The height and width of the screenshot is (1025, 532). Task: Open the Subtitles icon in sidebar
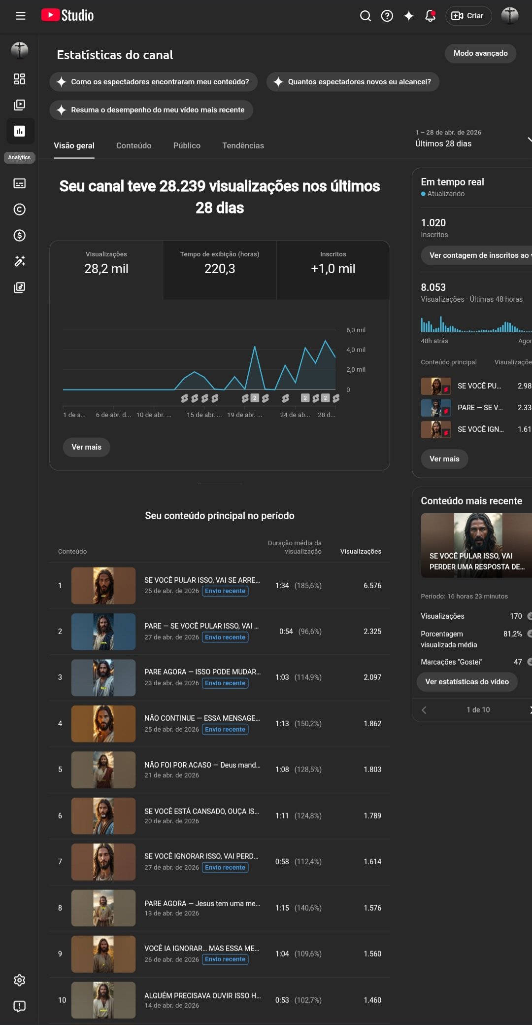click(20, 183)
